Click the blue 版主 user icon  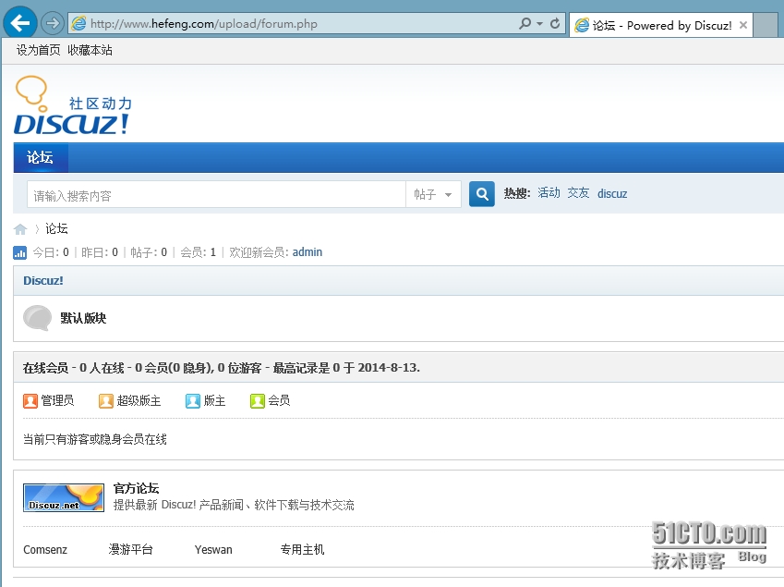[x=192, y=401]
